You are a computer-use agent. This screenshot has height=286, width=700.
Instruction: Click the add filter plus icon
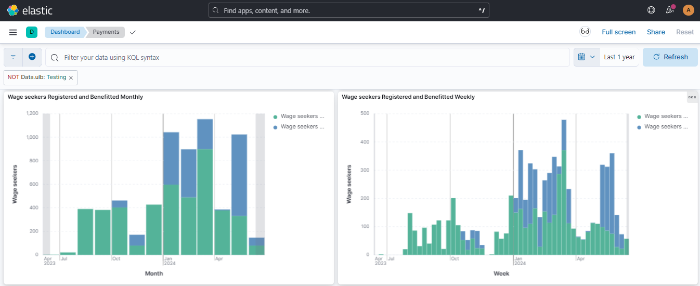32,57
